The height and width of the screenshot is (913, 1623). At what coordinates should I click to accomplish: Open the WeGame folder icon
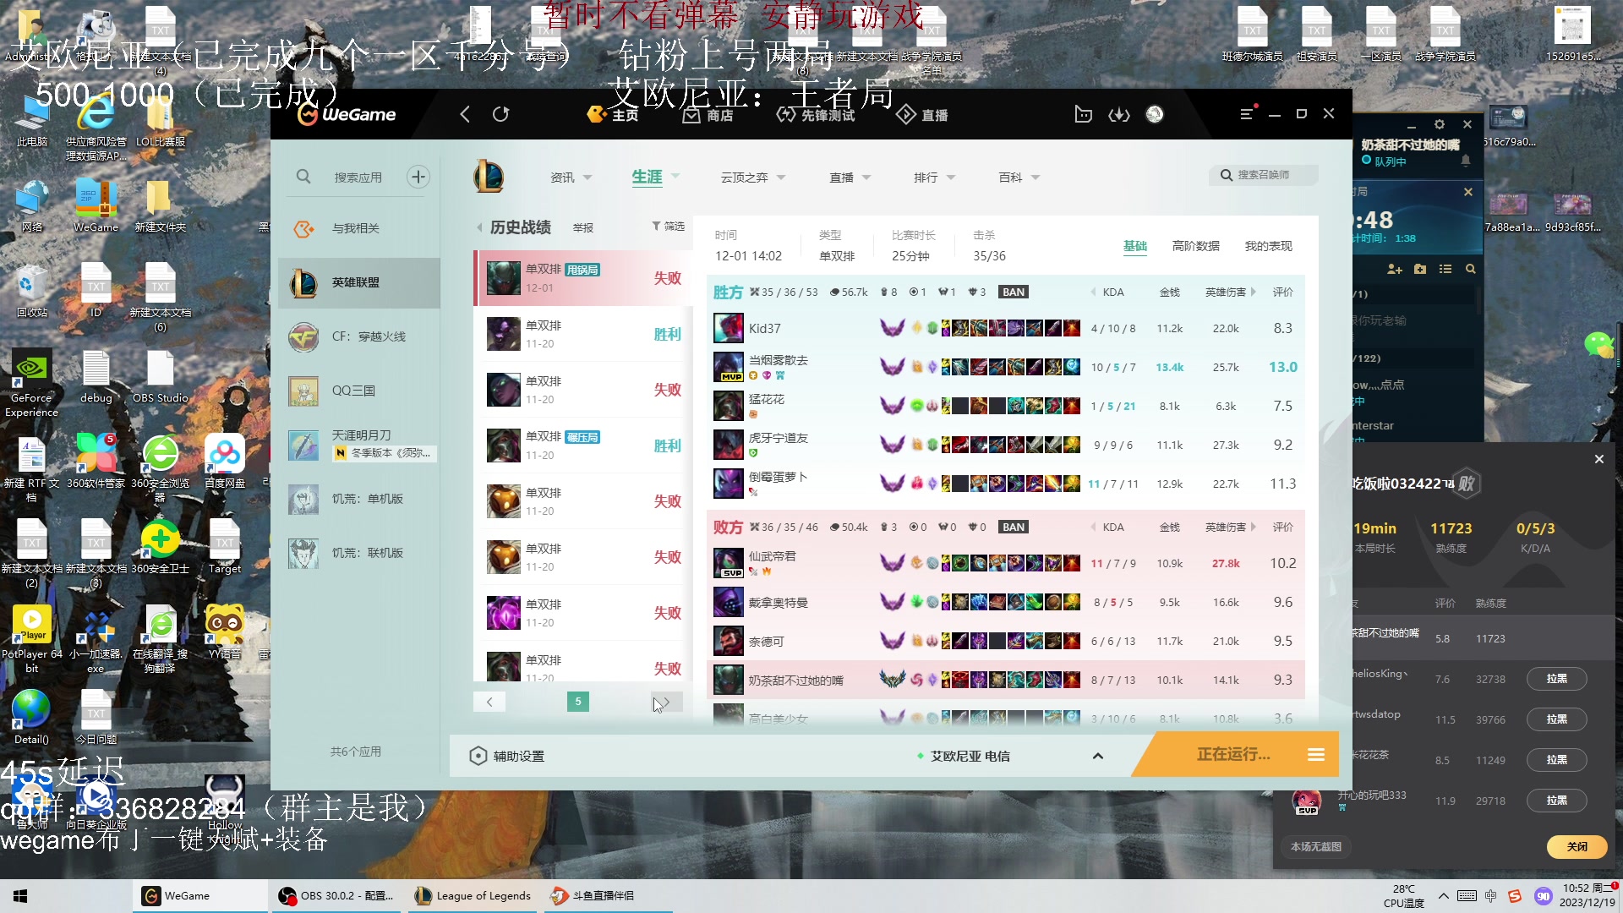coord(1083,114)
